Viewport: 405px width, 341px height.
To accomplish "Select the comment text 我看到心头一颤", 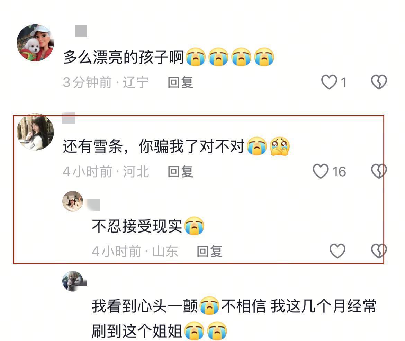I will coord(145,306).
